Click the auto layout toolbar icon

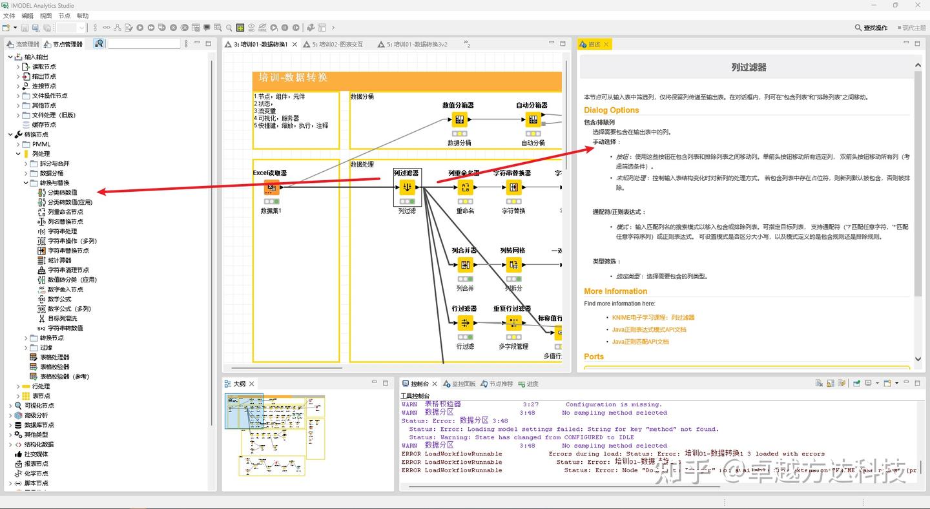(x=117, y=28)
